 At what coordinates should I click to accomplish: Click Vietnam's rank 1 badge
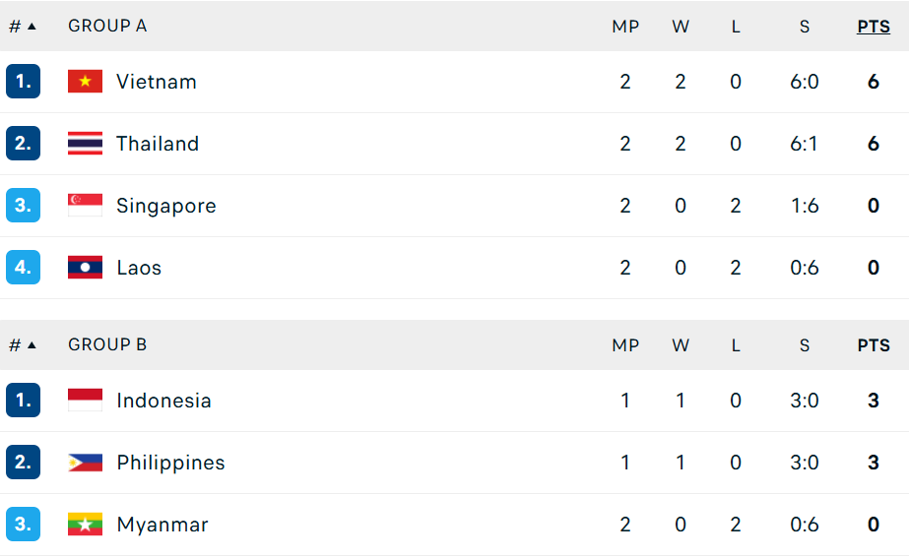[23, 82]
